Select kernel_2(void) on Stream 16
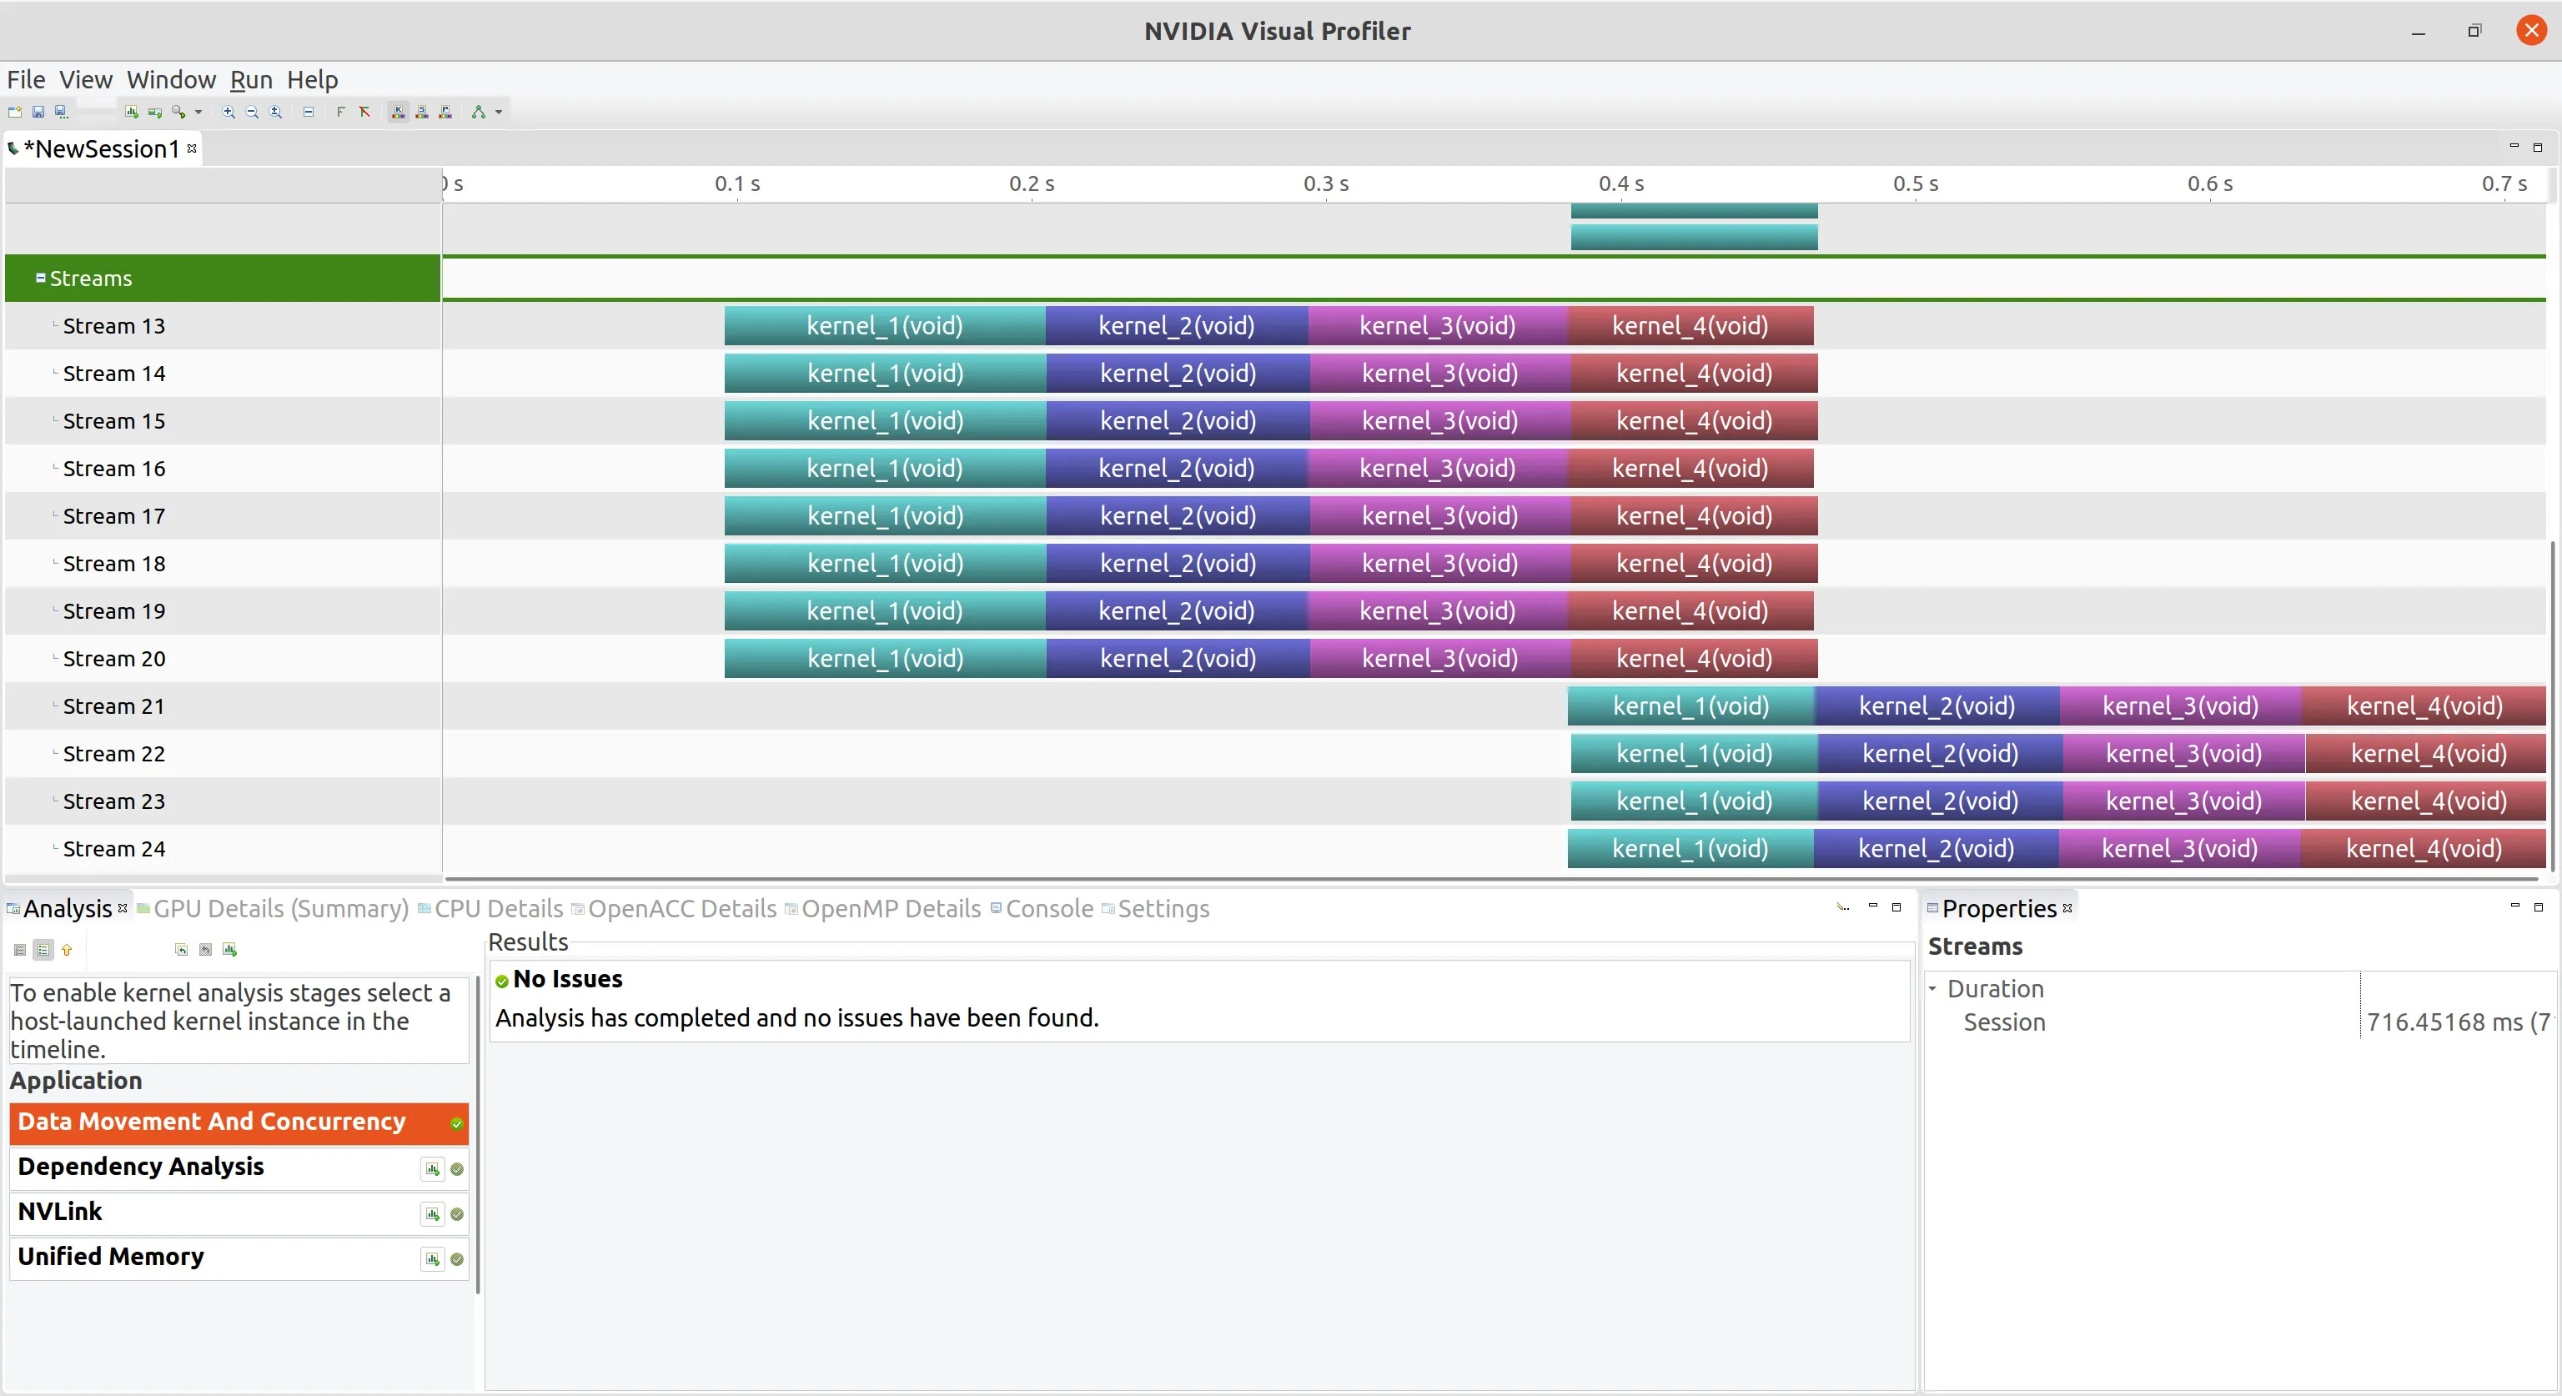The height and width of the screenshot is (1396, 2562). (1177, 469)
